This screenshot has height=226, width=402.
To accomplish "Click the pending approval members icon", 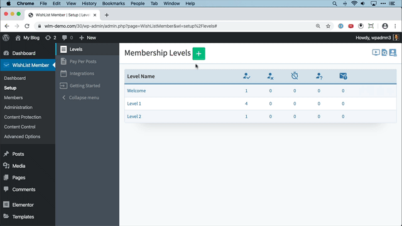I will point(319,76).
